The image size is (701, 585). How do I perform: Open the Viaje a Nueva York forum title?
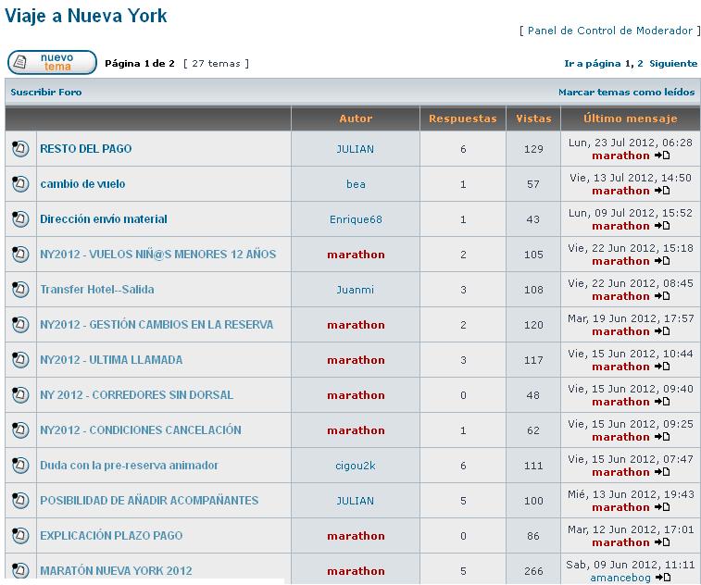(x=86, y=17)
